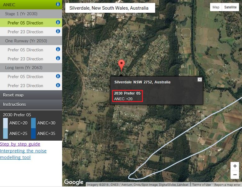Reset the map view
The image size is (242, 187).
(x=31, y=95)
